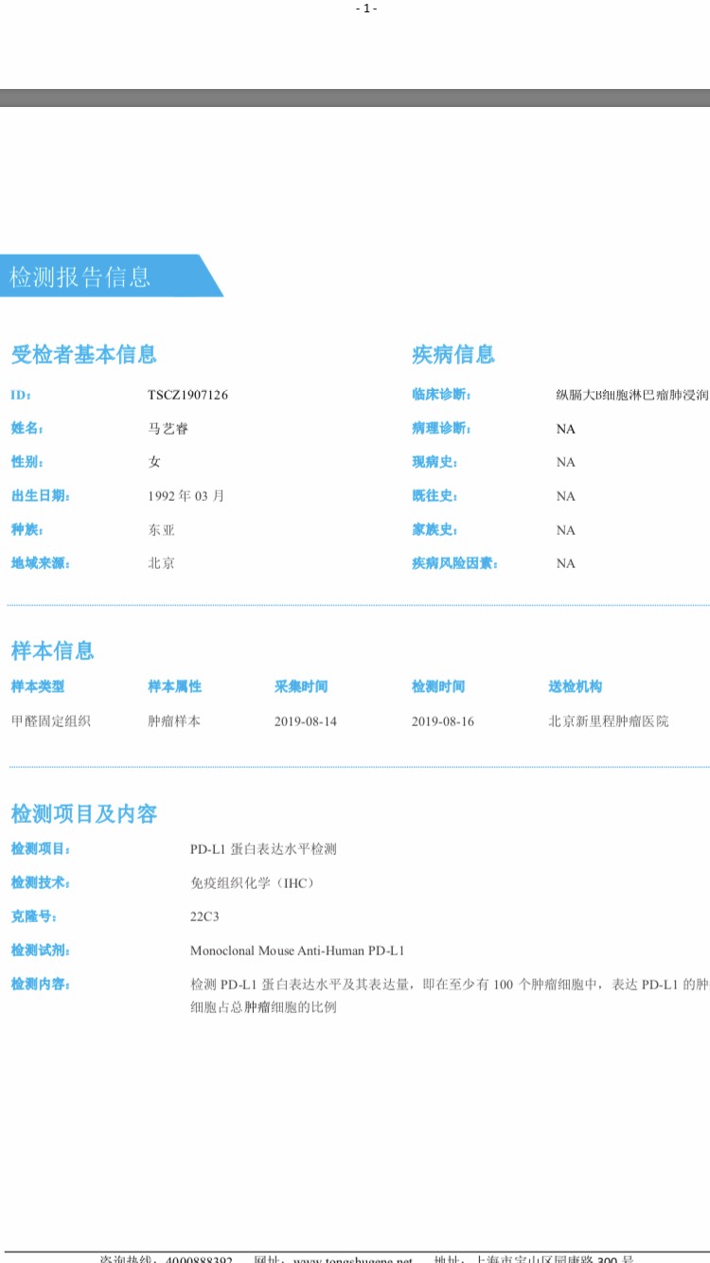Click the NA value beside 病理诊断
The image size is (710, 1263).
pyautogui.click(x=566, y=429)
